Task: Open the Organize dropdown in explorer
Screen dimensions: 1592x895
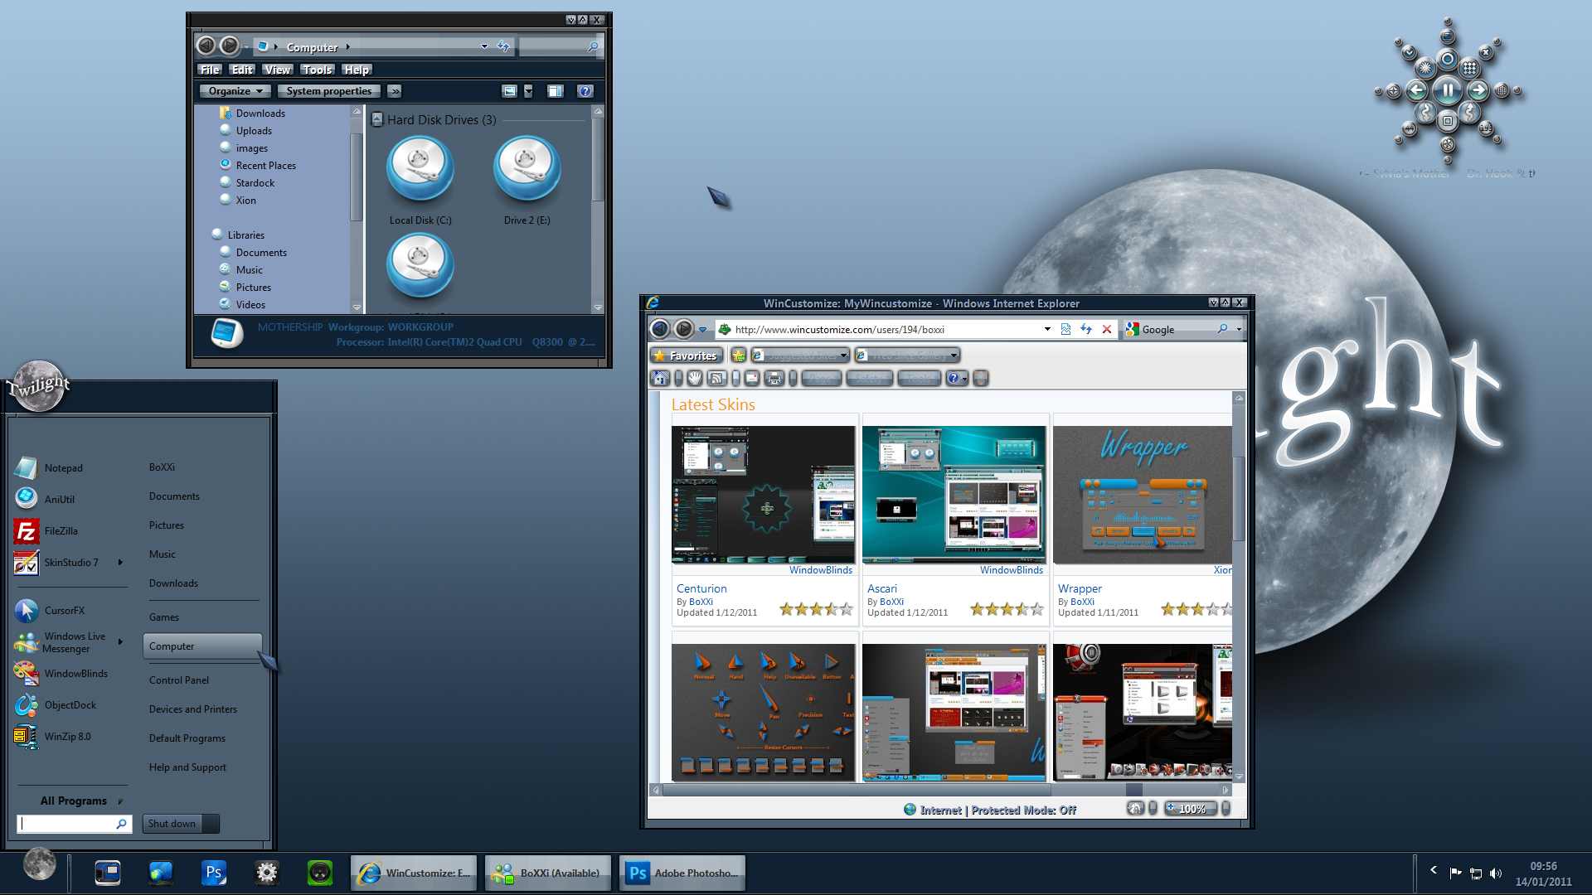Action: [x=235, y=91]
